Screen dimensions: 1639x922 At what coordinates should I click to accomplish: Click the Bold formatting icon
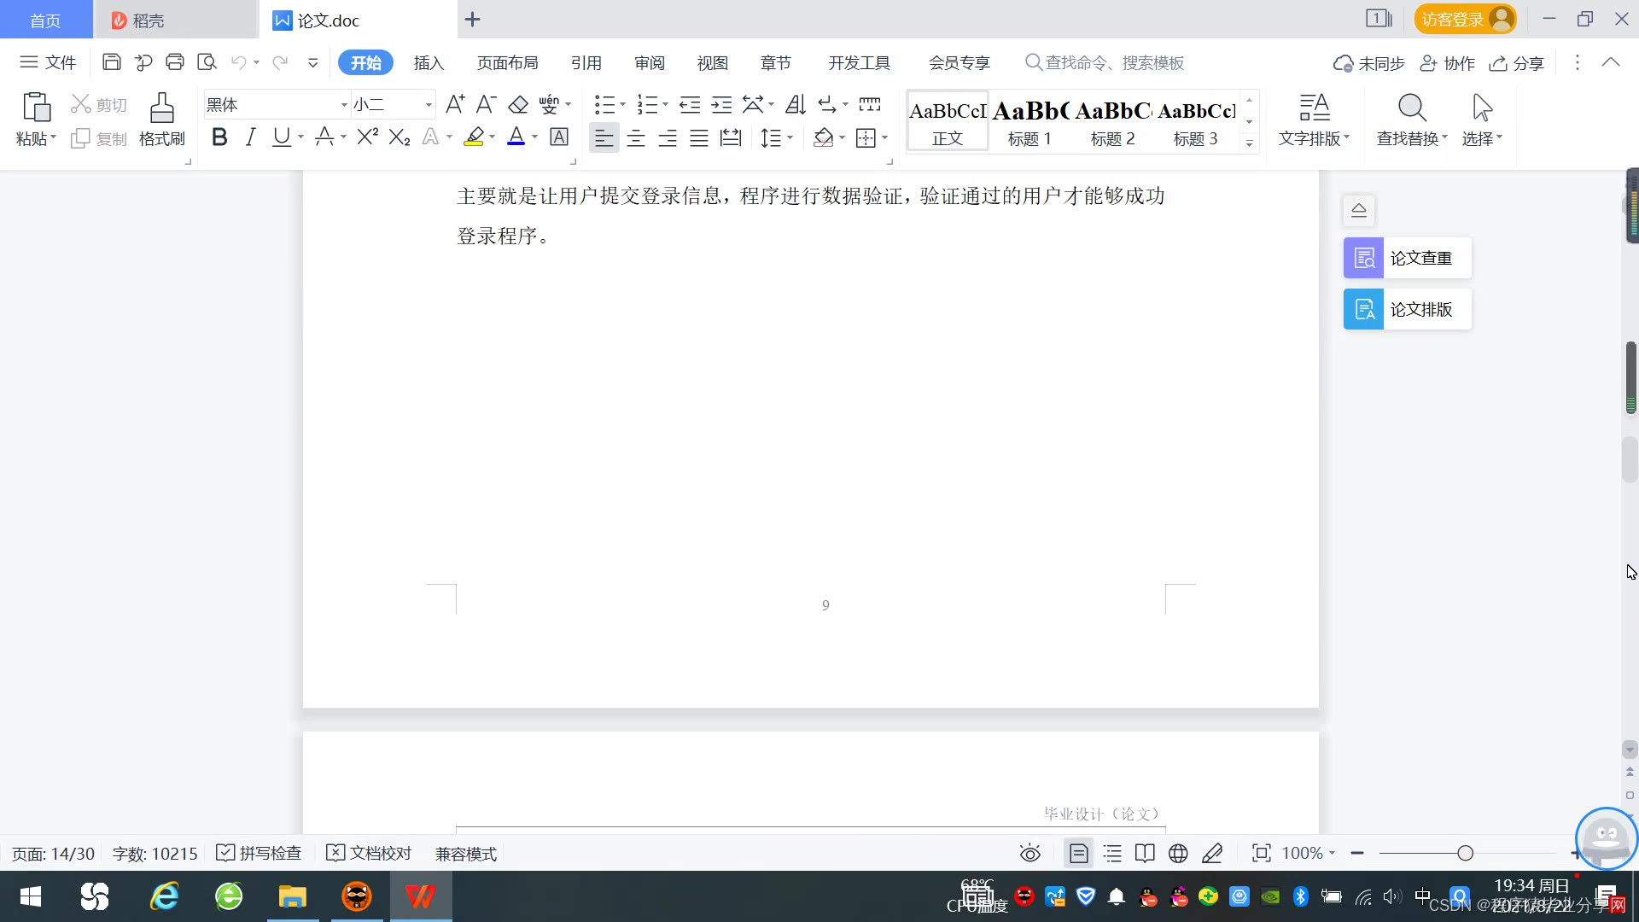[219, 137]
